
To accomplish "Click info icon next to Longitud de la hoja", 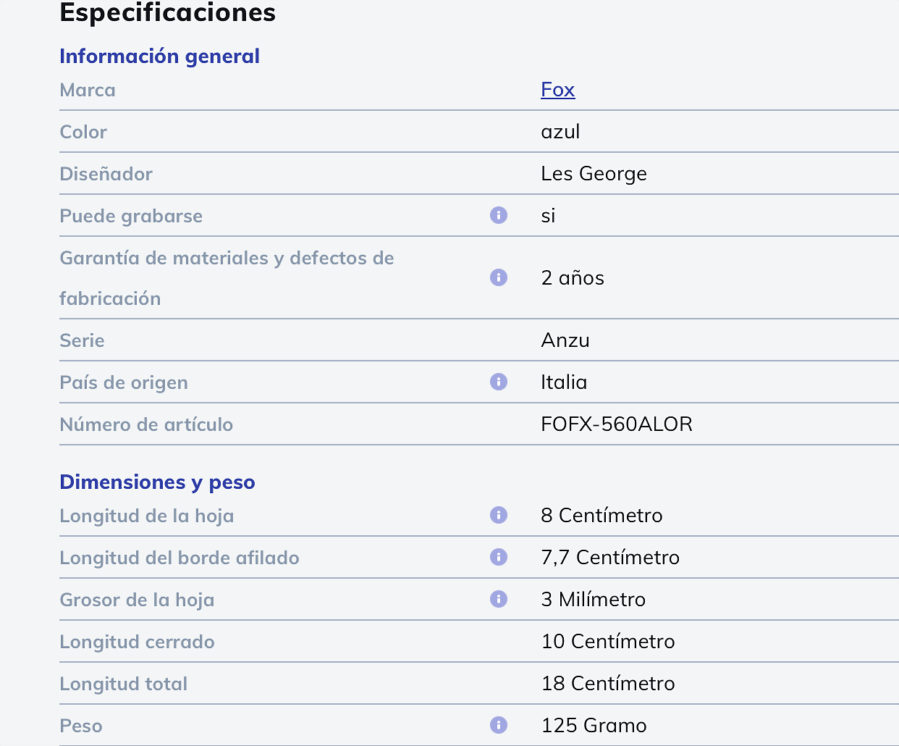I will [x=499, y=515].
